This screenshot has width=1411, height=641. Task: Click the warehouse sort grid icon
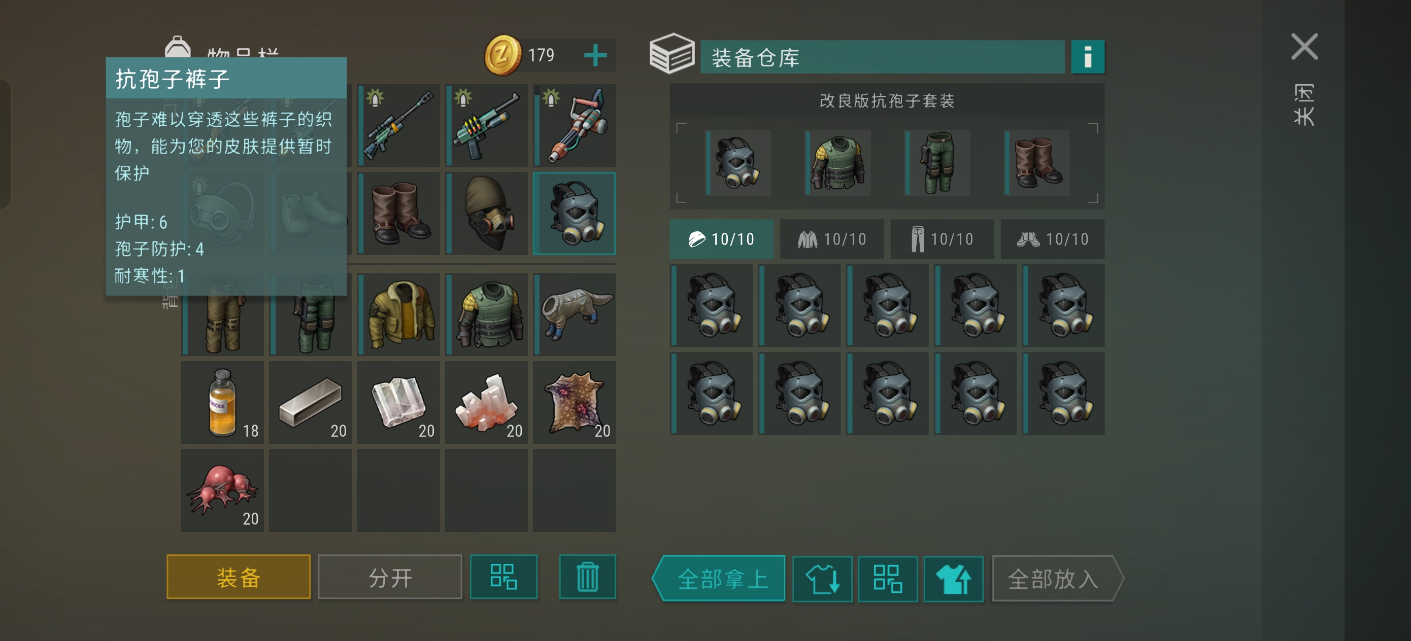(x=887, y=579)
